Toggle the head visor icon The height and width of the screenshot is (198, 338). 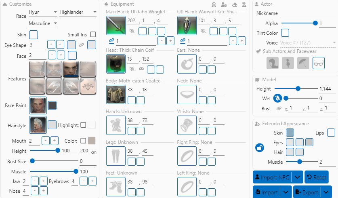tap(141, 69)
